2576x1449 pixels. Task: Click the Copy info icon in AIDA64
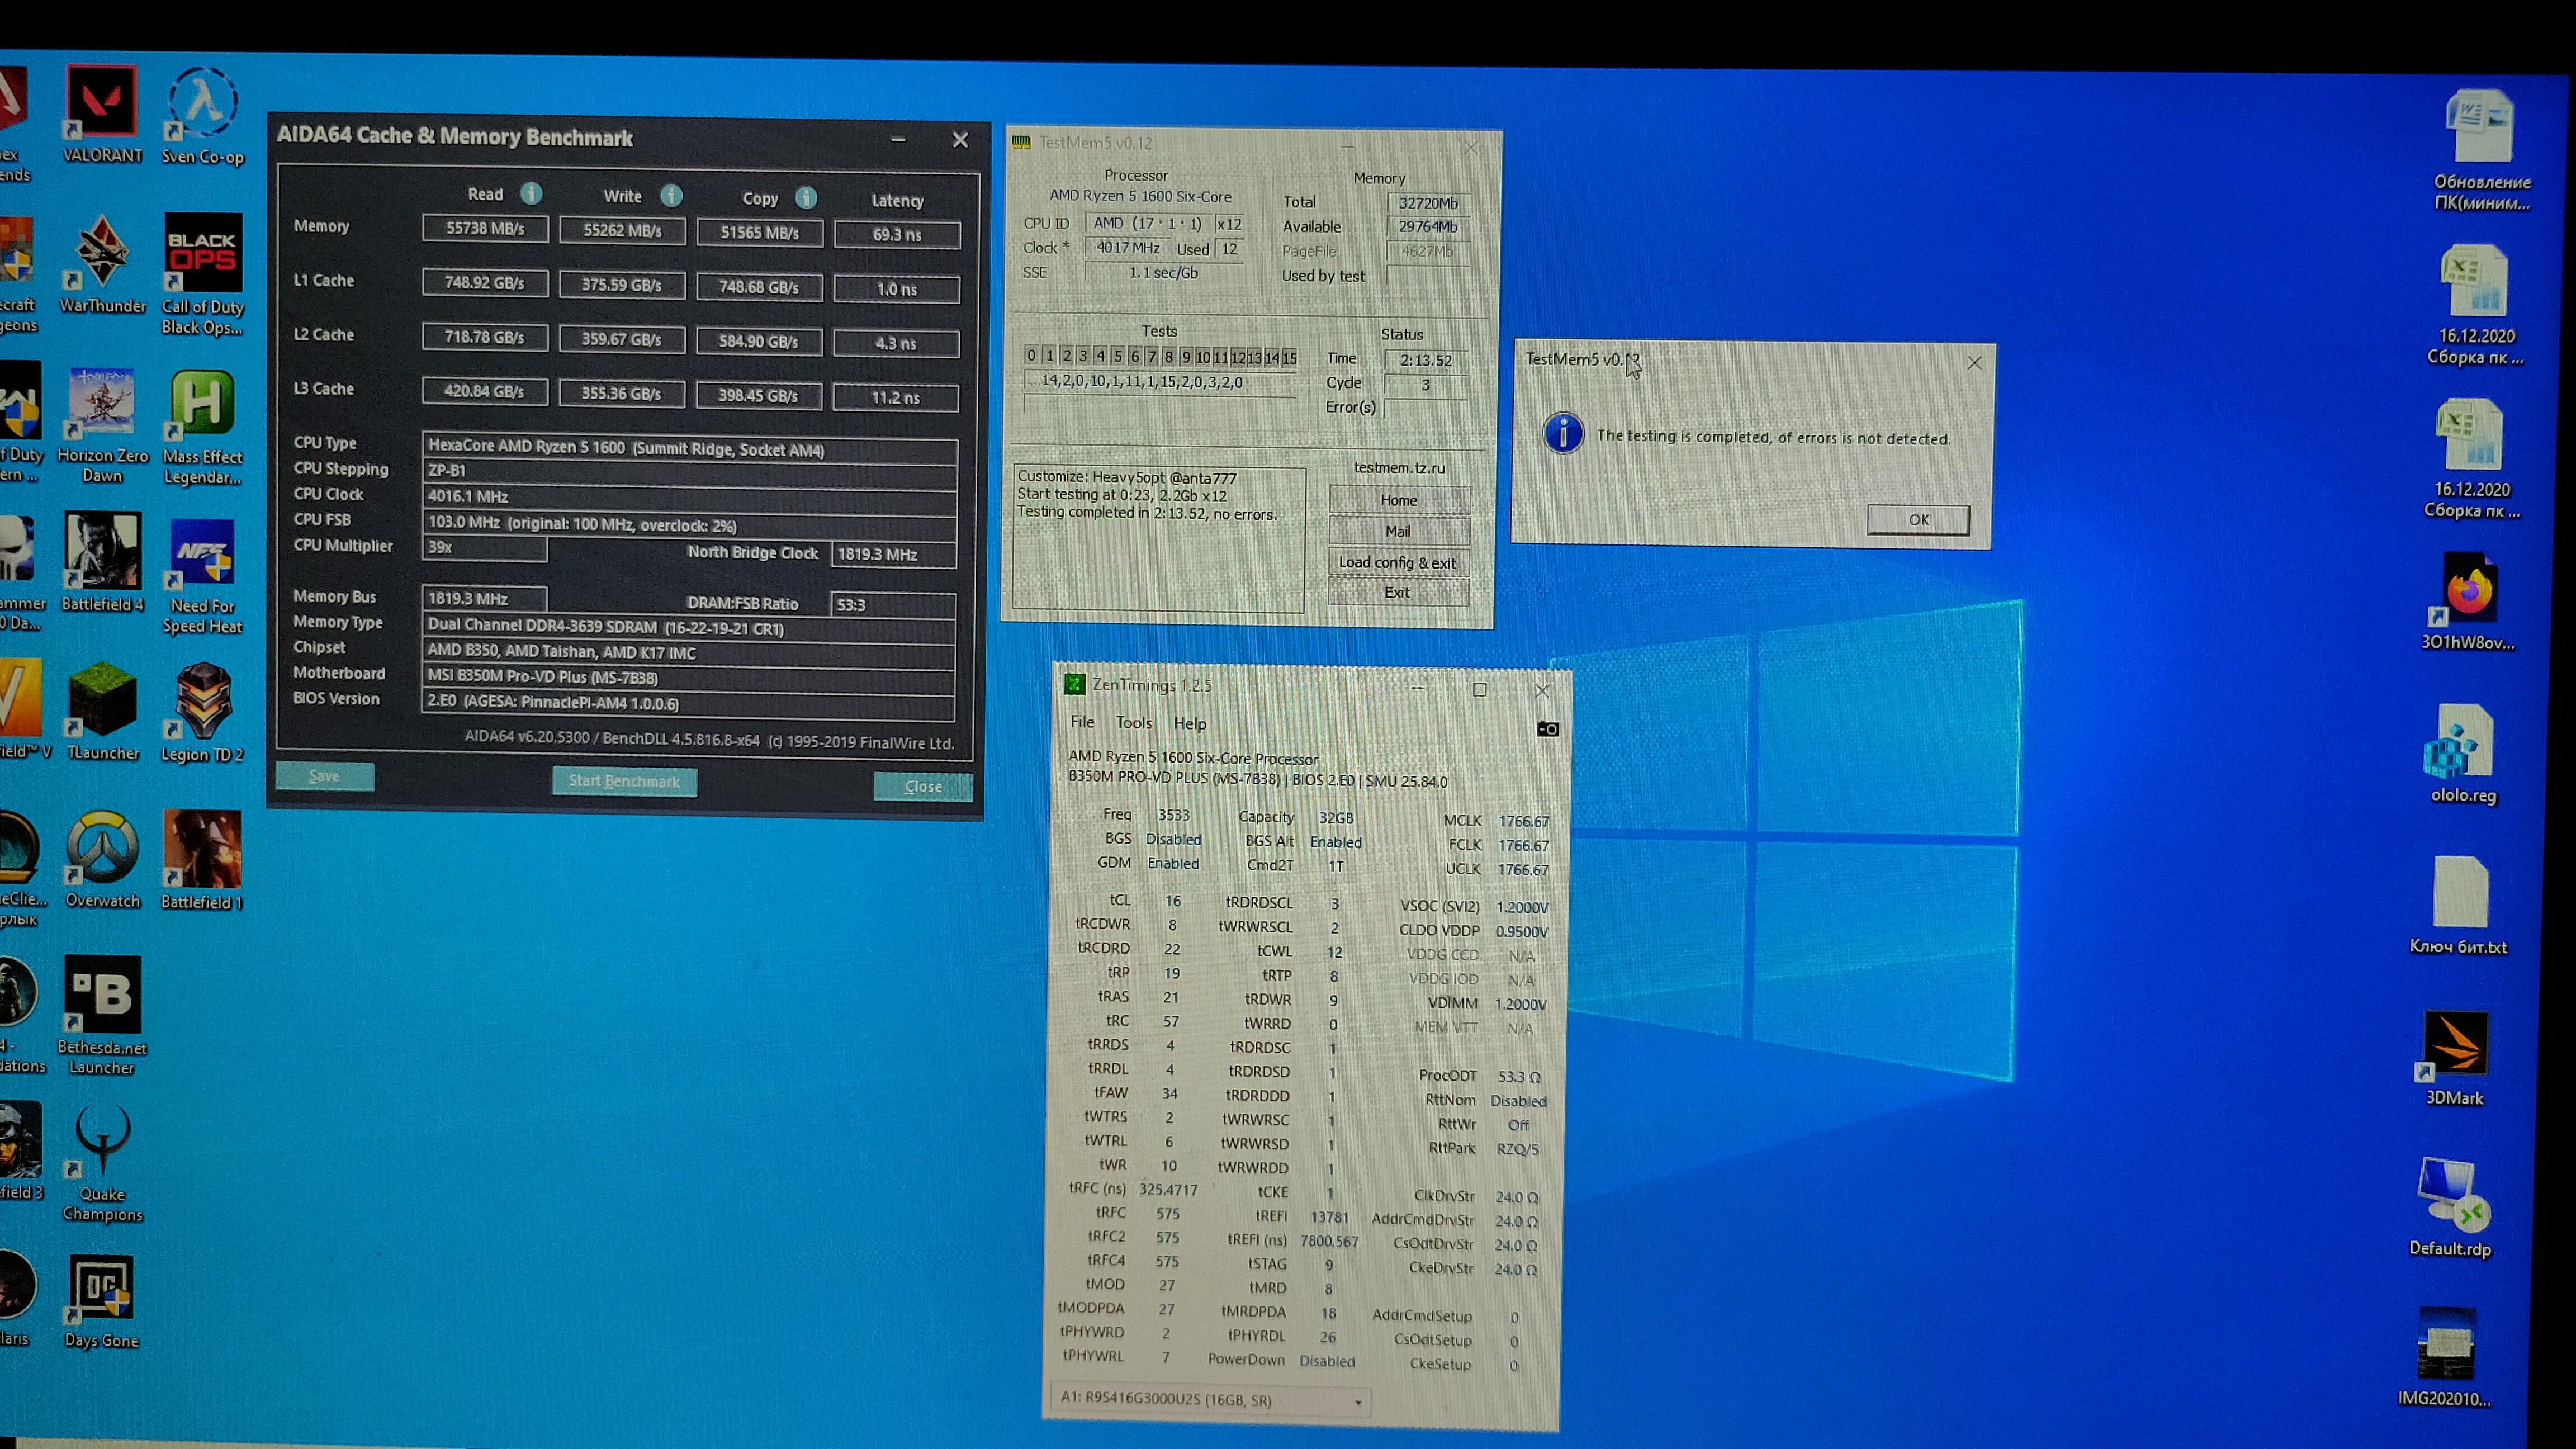[806, 198]
